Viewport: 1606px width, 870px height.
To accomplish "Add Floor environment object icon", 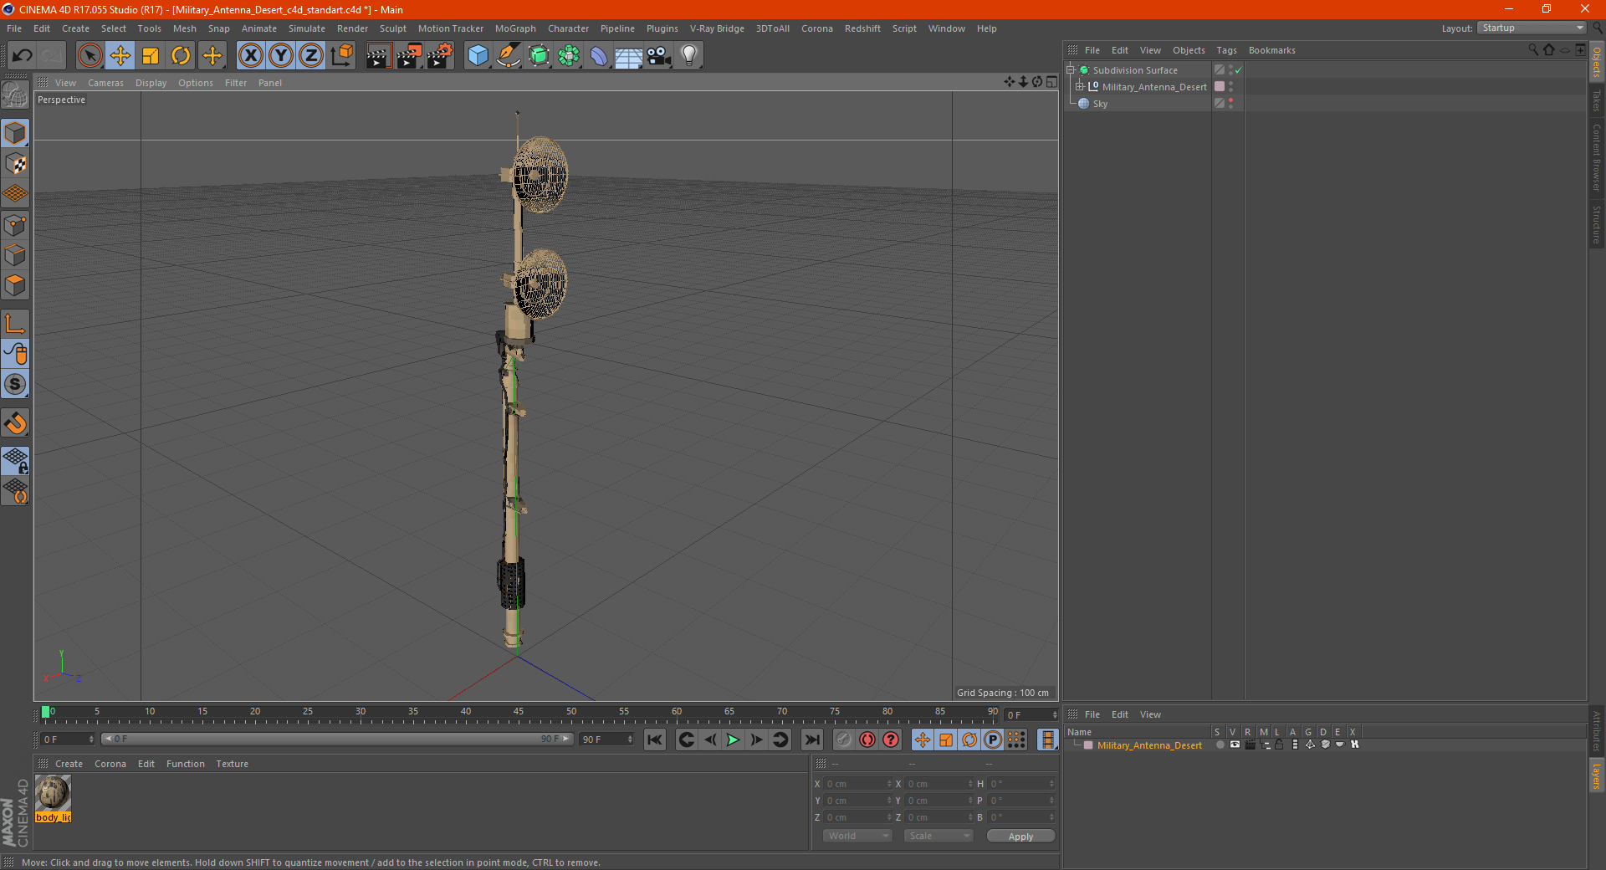I will click(x=628, y=56).
